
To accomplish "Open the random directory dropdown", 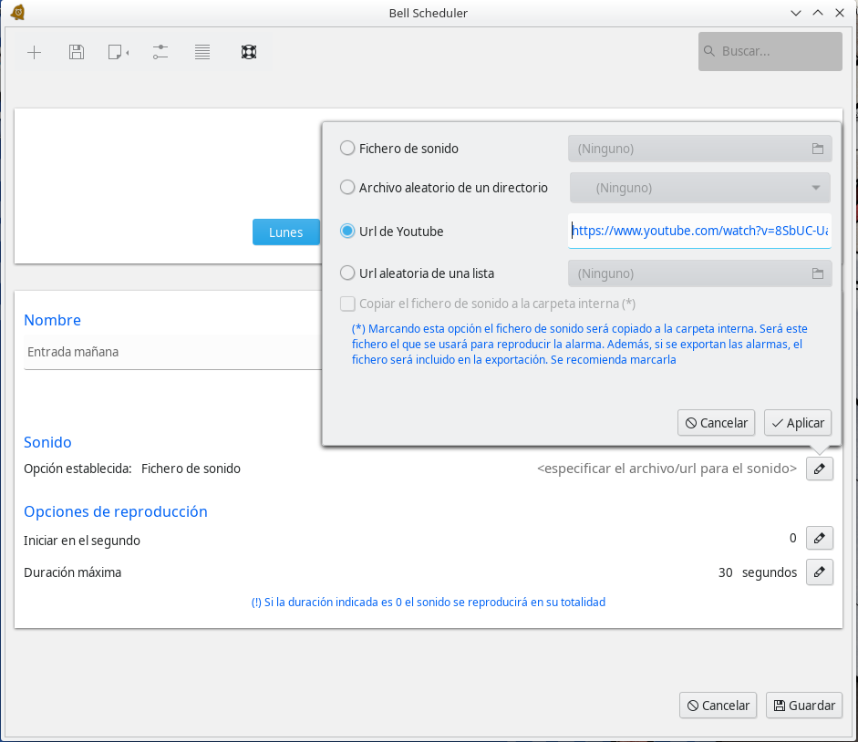I will pos(700,188).
